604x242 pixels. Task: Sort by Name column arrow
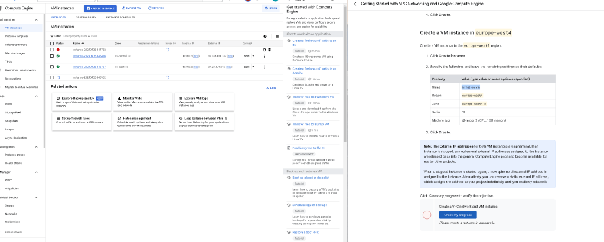pyautogui.click(x=83, y=44)
